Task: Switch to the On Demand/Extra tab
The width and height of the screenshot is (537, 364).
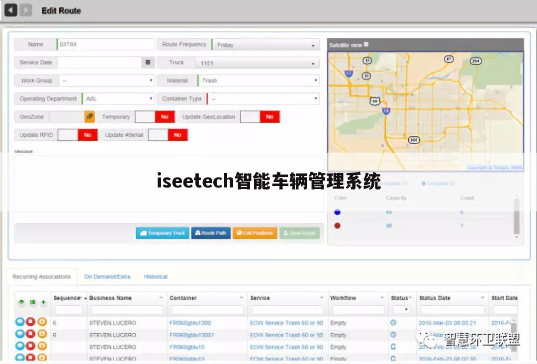Action: 107,276
